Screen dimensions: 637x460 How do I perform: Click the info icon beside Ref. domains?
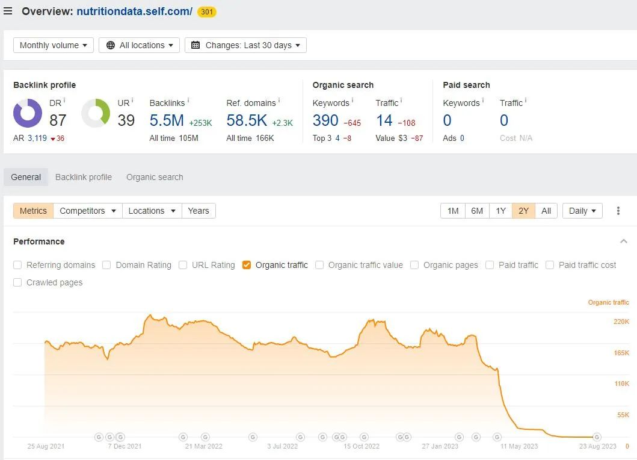pos(279,100)
